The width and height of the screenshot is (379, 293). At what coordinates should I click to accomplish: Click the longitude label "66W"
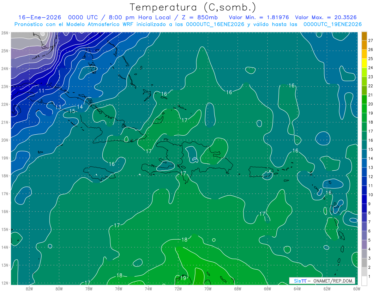click(x=268, y=289)
